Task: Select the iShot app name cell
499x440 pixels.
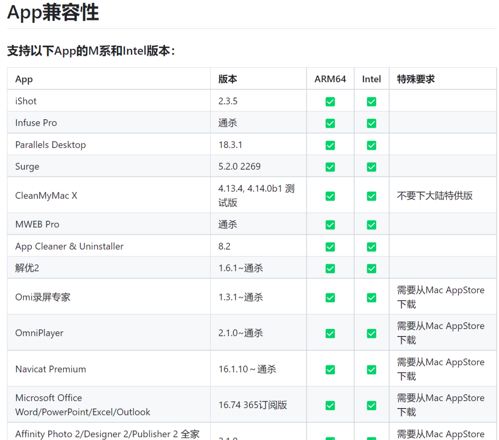Action: coord(109,101)
